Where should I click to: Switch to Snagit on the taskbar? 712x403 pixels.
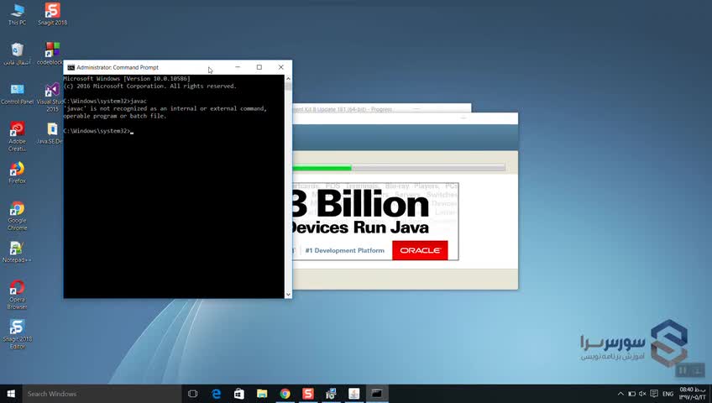(308, 394)
